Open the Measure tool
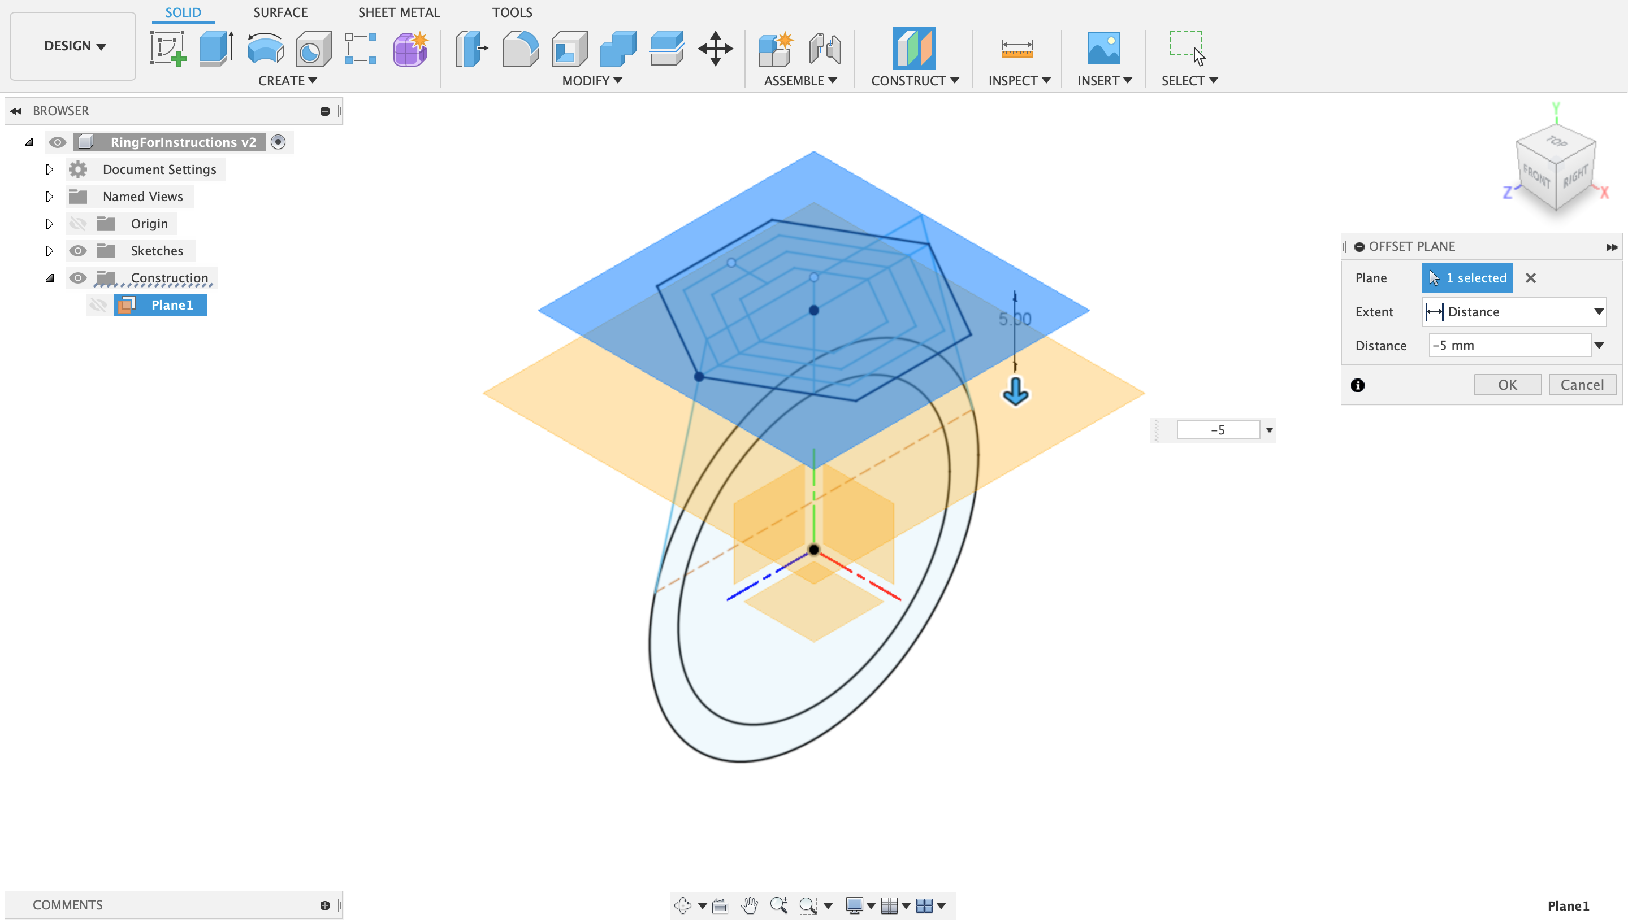This screenshot has height=923, width=1628. [x=1016, y=48]
